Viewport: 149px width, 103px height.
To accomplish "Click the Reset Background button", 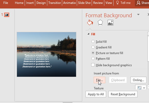I will tap(123, 94).
